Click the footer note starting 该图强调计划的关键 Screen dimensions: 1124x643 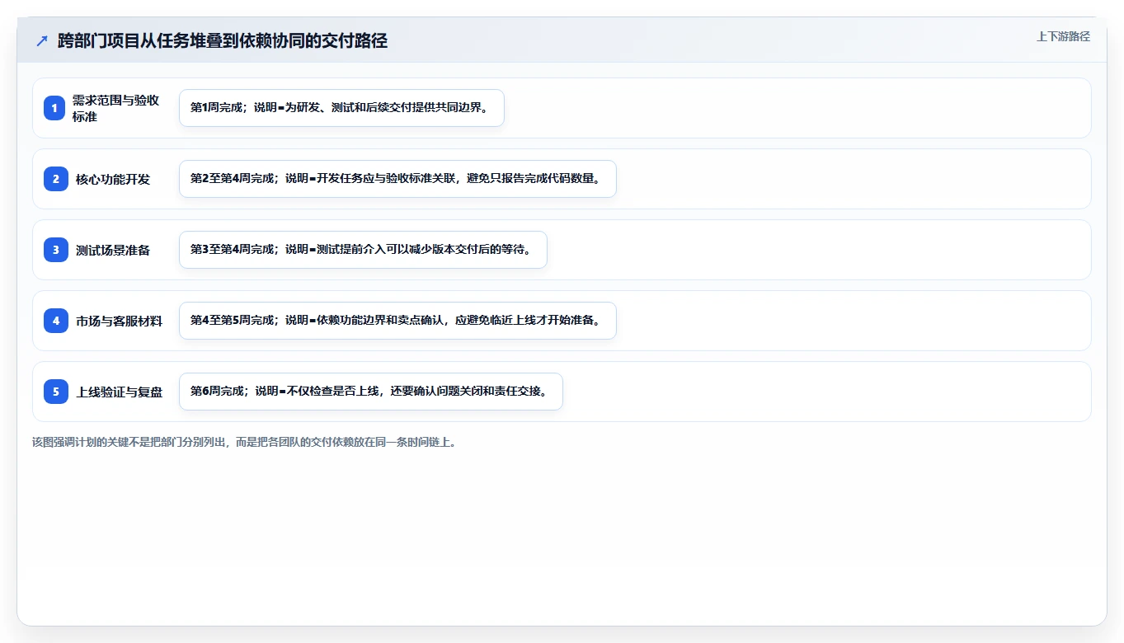(244, 442)
